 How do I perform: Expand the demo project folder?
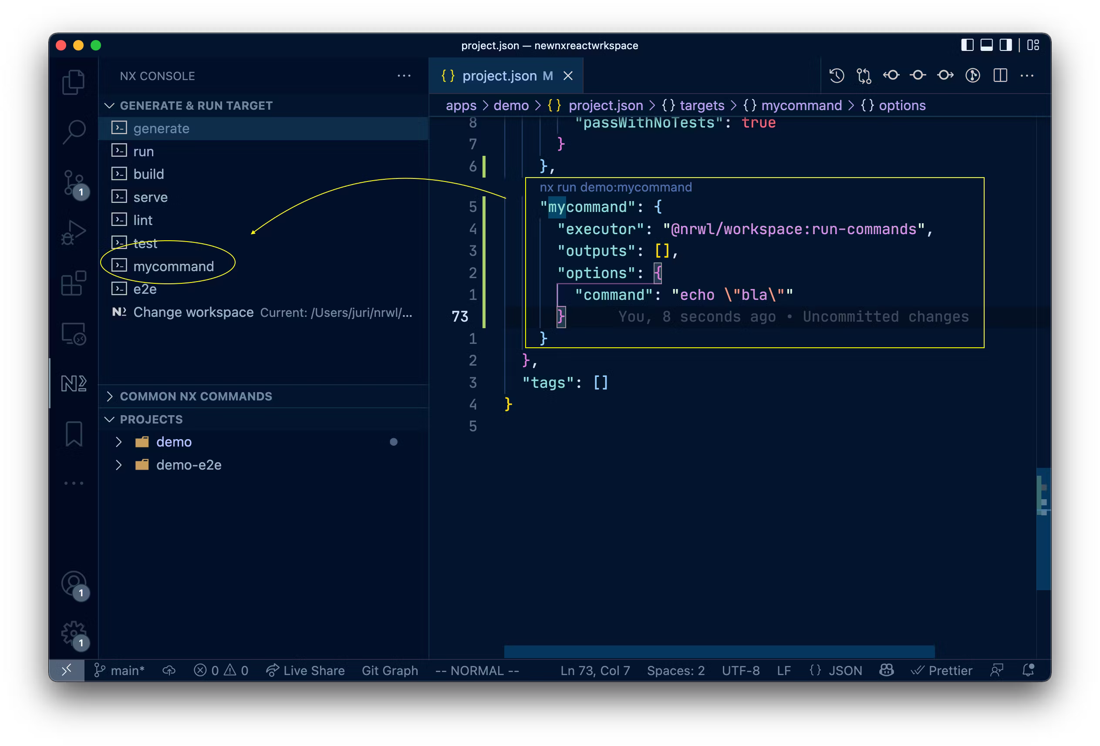(174, 442)
